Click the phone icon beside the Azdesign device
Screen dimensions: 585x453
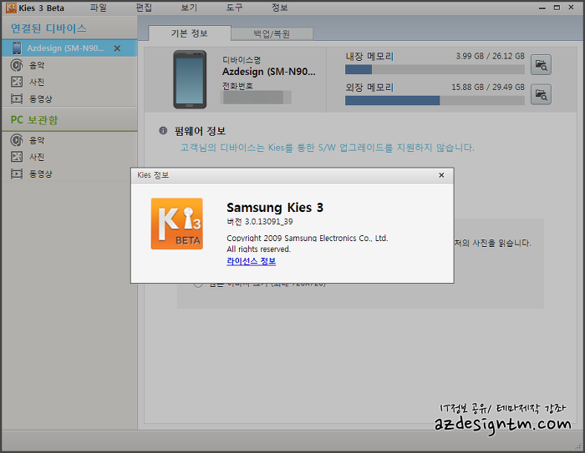(x=17, y=48)
